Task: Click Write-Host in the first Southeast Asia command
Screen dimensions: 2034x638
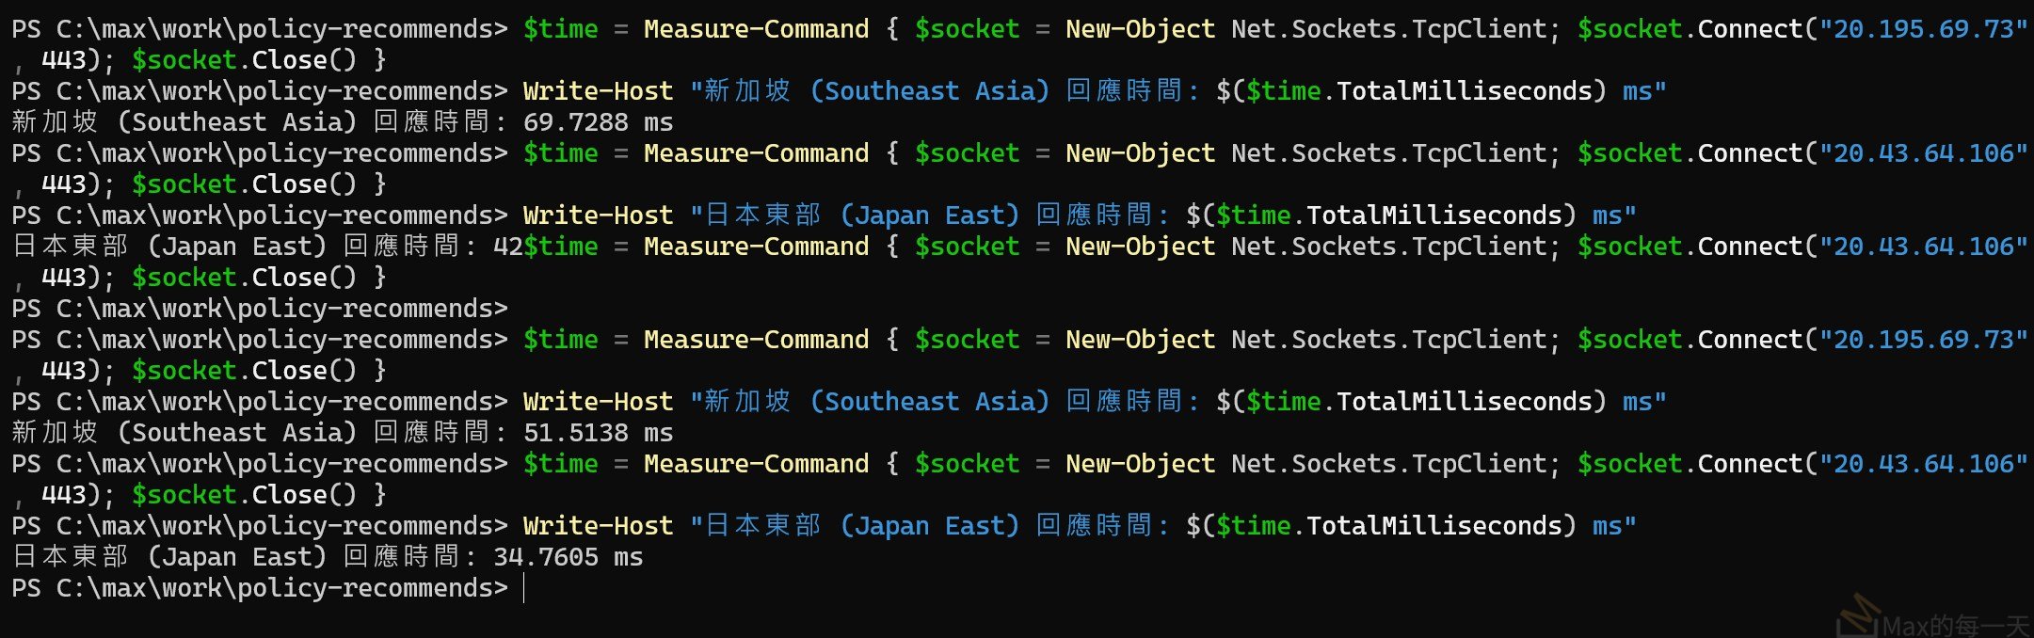Action: [x=598, y=91]
